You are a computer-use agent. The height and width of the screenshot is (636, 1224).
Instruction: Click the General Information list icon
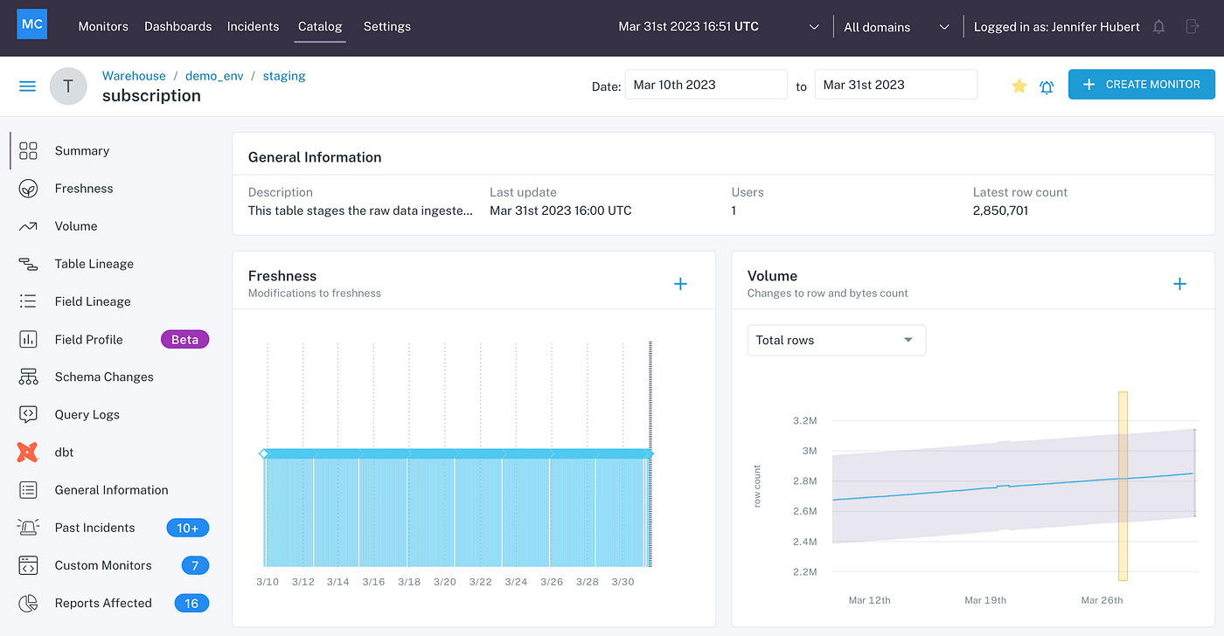click(28, 489)
